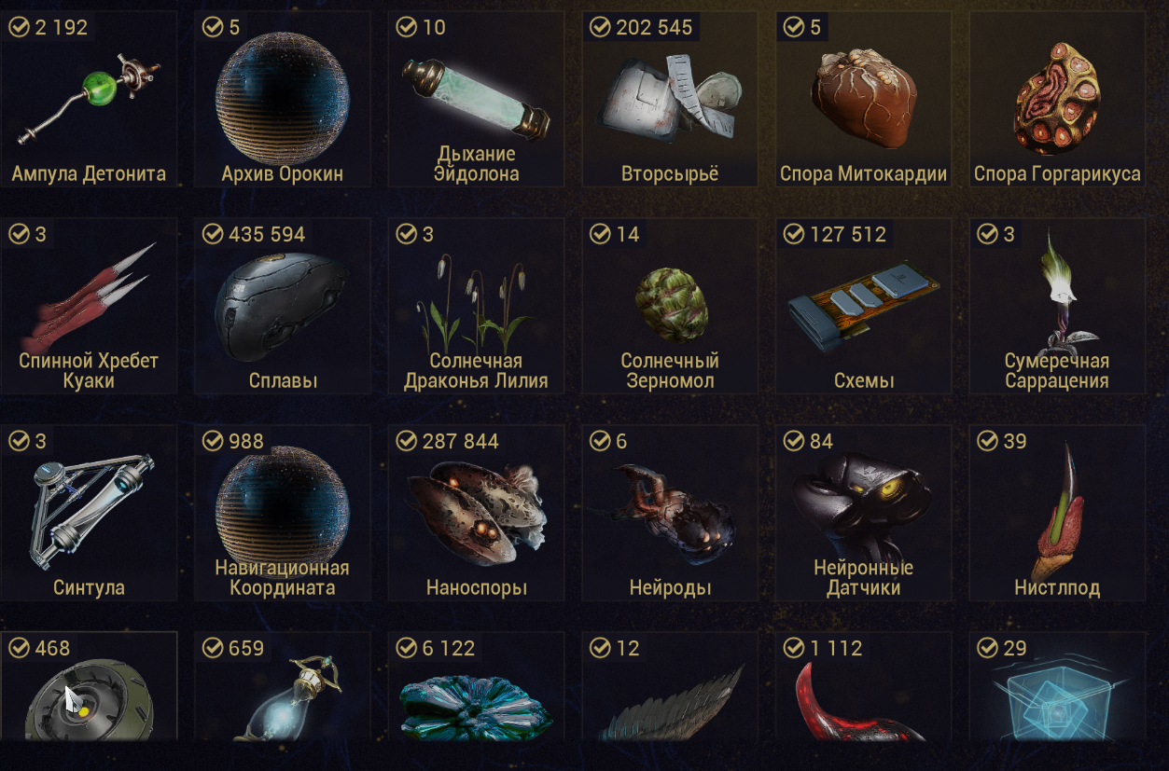Click the Наноспоры item label

(477, 588)
